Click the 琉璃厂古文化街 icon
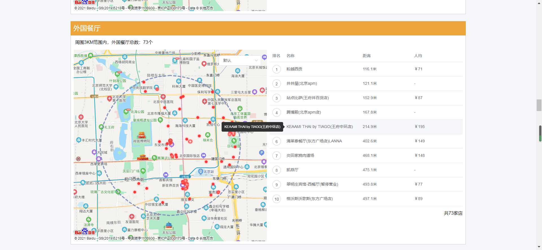Viewport: 542px width, 250px height. 118,192
